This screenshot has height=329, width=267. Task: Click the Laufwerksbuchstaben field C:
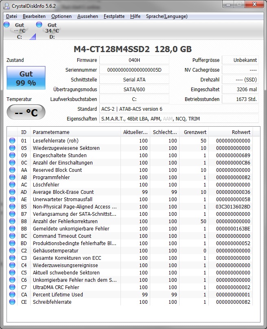click(x=134, y=99)
